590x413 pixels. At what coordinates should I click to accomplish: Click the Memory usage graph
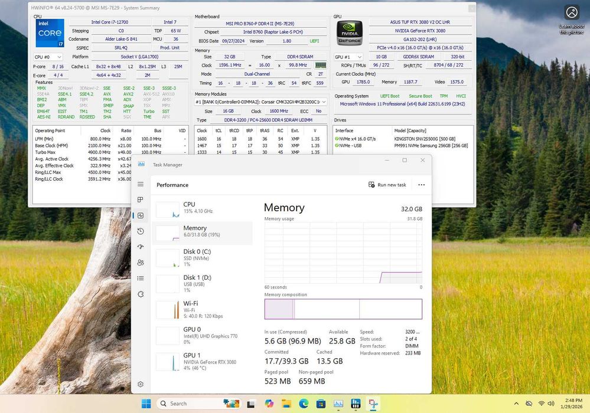click(343, 253)
